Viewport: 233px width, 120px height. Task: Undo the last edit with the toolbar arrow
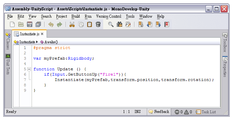(x=51, y=24)
